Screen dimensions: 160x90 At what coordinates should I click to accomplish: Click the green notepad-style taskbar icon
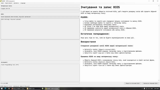coord(43,88)
